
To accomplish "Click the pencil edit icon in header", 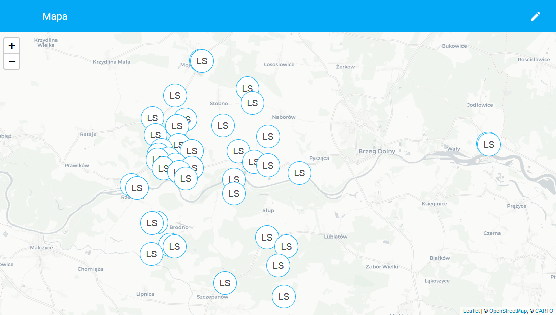I will [x=536, y=16].
